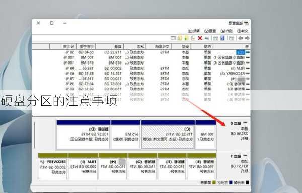Click the 85.13 GB free space cell
Image resolution: width=302 pixels, height=193 pixels.
86,73
